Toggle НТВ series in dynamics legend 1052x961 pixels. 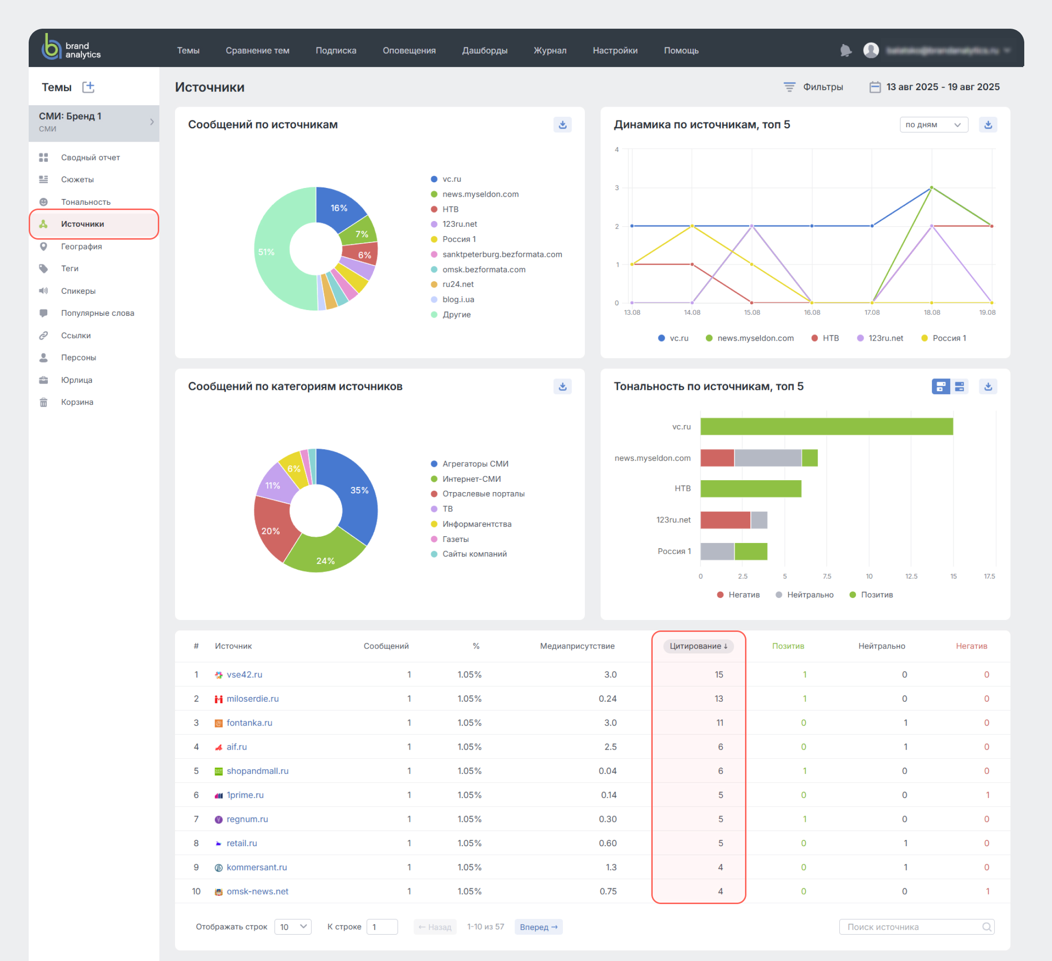pos(825,338)
